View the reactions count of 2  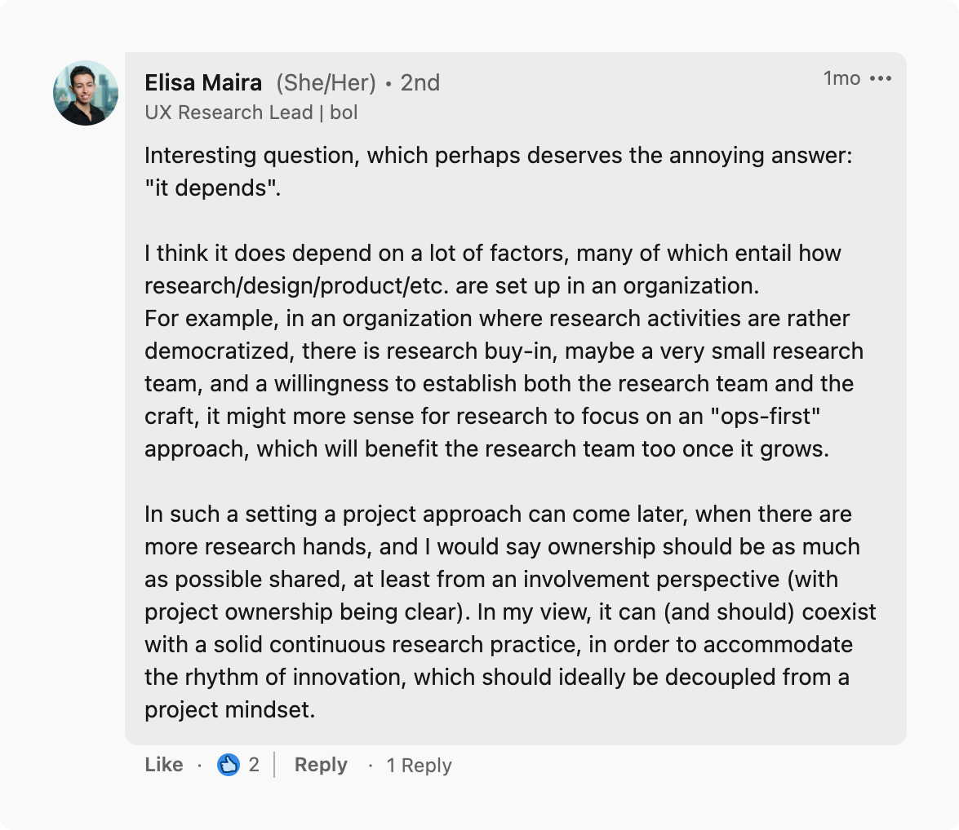coord(254,765)
